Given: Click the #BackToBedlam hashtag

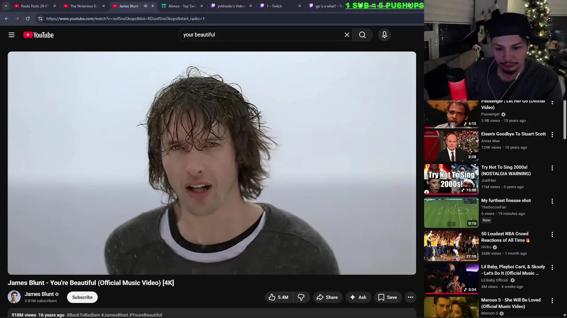Looking at the screenshot, I should (x=83, y=315).
